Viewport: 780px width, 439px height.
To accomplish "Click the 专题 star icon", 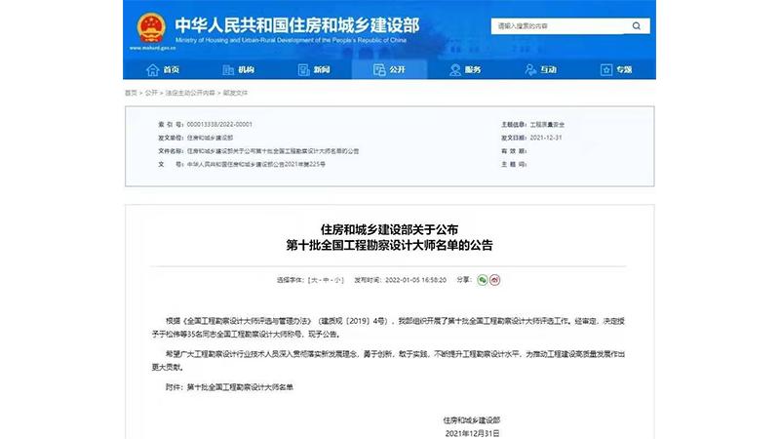I will [605, 69].
